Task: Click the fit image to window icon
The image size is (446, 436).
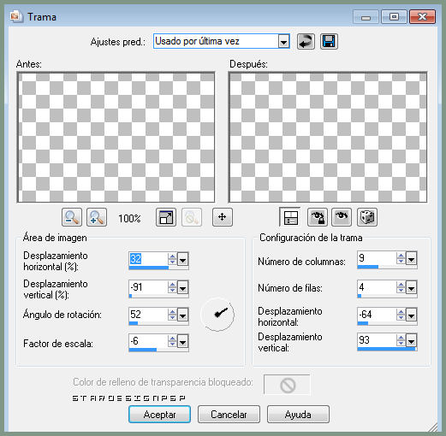Action: coord(166,217)
